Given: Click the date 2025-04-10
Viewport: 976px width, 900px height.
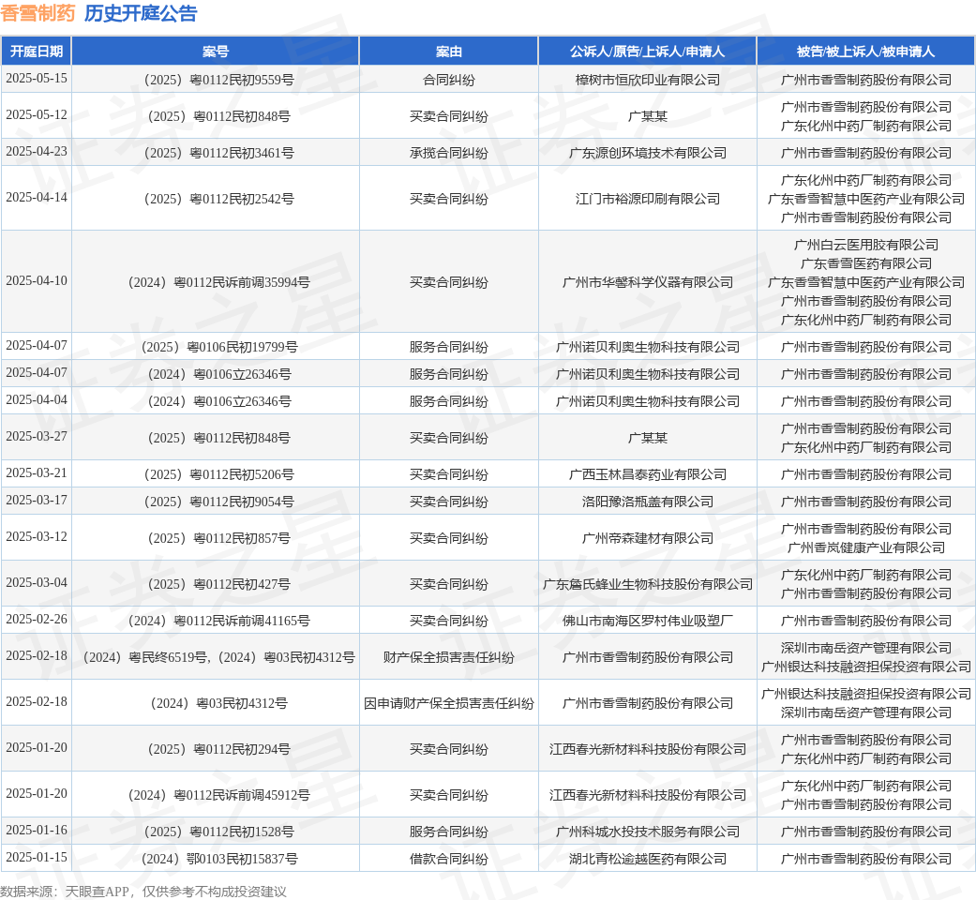Looking at the screenshot, I should 37,280.
